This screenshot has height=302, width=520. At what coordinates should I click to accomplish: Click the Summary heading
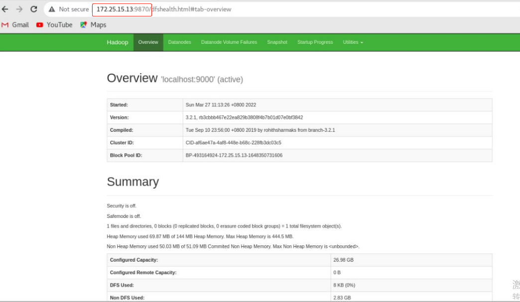(132, 182)
